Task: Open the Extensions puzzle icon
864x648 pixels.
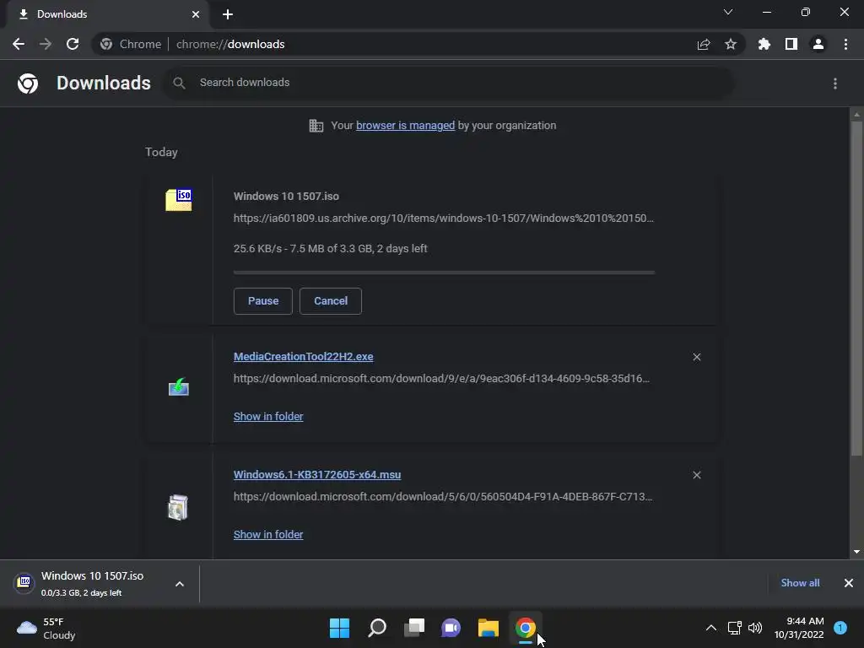Action: pyautogui.click(x=764, y=44)
